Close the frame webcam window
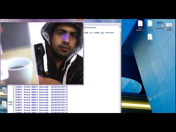This screenshot has height=132, width=176. [80, 20]
